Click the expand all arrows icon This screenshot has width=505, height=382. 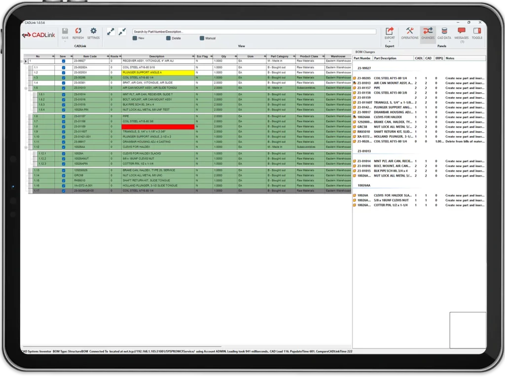point(110,32)
